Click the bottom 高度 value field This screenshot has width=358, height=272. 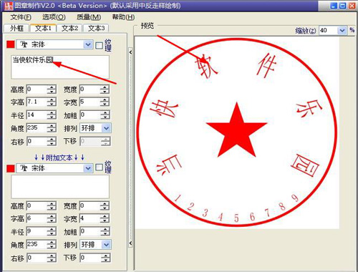point(37,205)
